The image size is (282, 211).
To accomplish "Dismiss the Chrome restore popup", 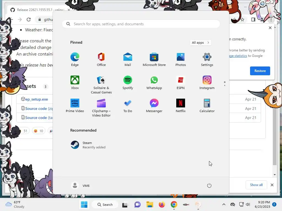I will tap(270, 28).
